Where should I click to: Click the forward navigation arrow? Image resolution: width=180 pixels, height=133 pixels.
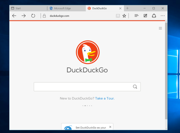coord(24,16)
